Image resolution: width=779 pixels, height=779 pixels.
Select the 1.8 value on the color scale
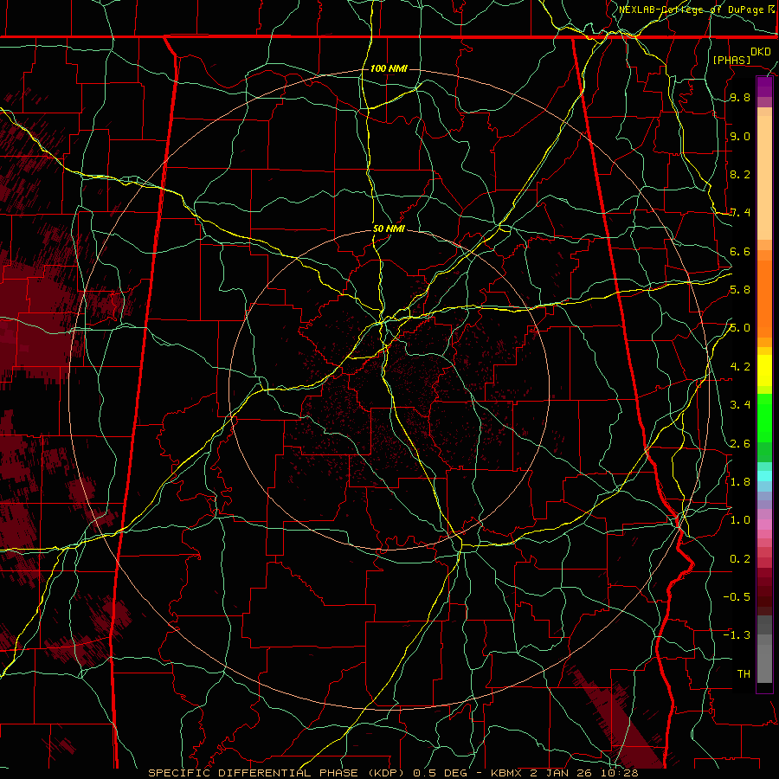point(740,481)
